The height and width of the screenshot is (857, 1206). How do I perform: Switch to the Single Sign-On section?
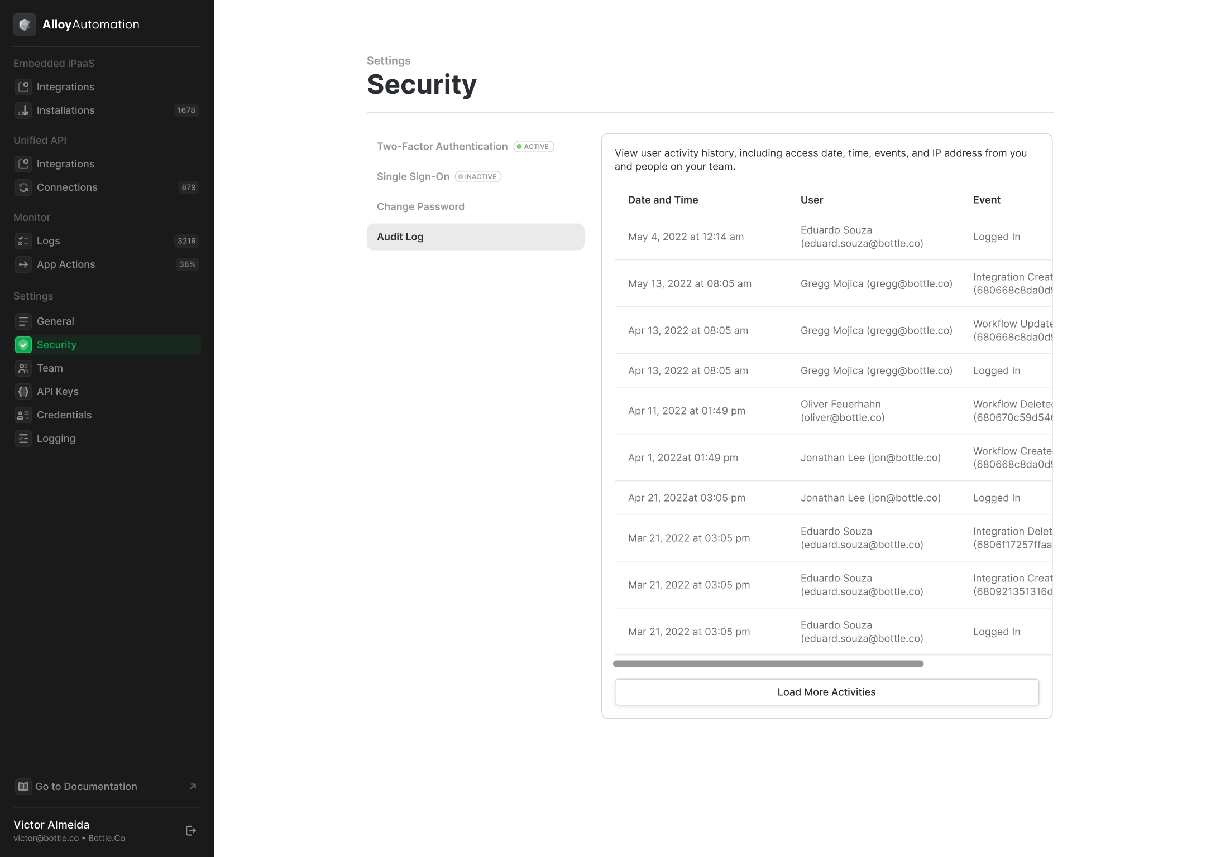[x=413, y=176]
